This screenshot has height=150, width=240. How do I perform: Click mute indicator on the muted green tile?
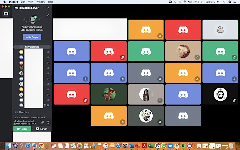point(234,57)
